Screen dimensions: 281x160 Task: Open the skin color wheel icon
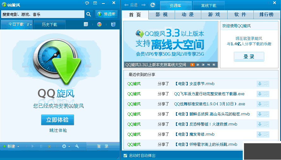pyautogui.click(x=99, y=24)
